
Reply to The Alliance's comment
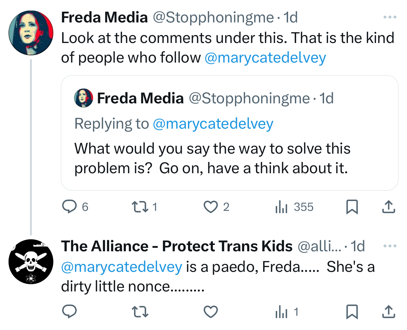pos(69,312)
